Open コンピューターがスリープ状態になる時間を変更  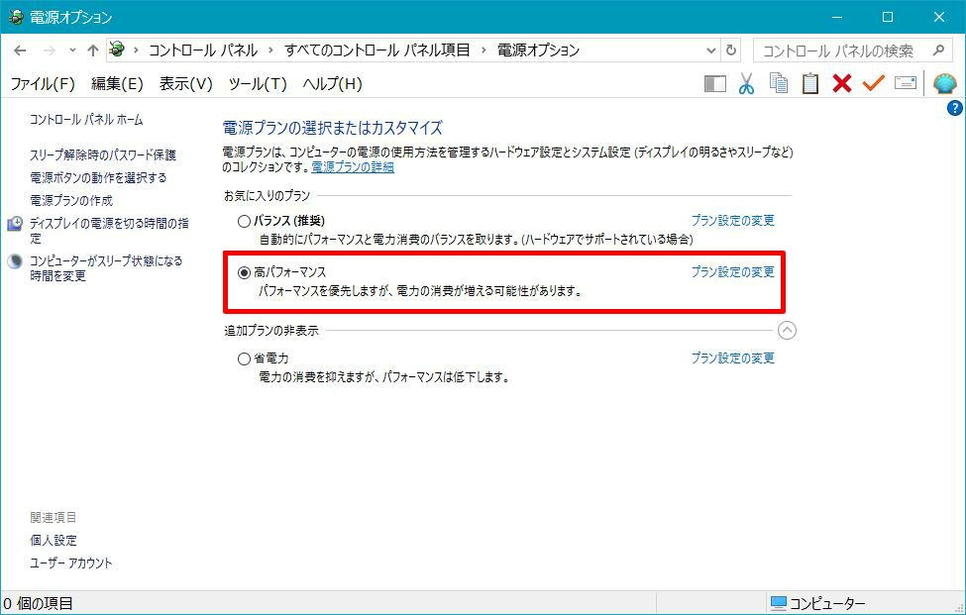106,267
